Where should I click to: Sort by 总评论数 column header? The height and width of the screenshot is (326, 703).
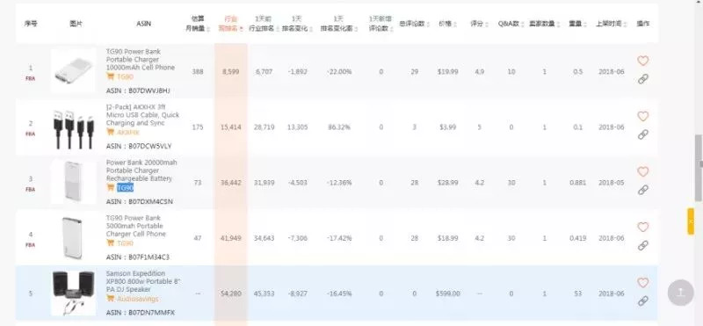click(x=414, y=24)
